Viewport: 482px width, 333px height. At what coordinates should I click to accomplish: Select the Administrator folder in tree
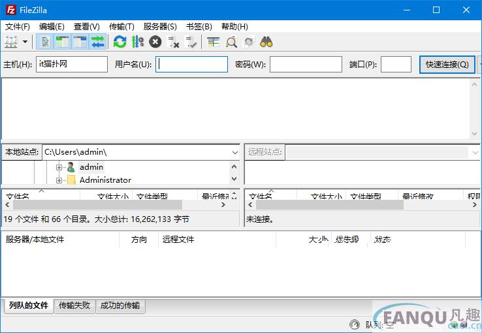(104, 180)
